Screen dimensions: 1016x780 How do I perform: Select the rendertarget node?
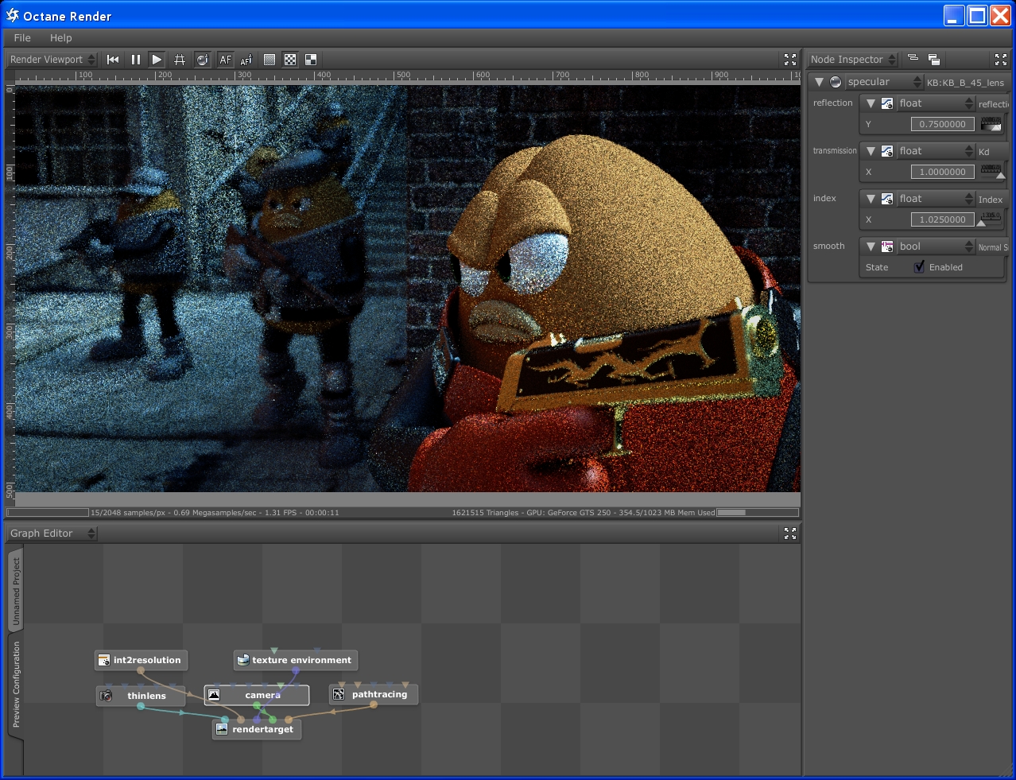[x=257, y=729]
